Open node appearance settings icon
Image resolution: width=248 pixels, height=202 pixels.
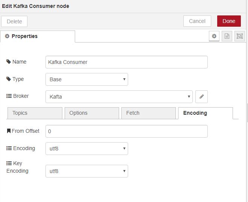240,36
